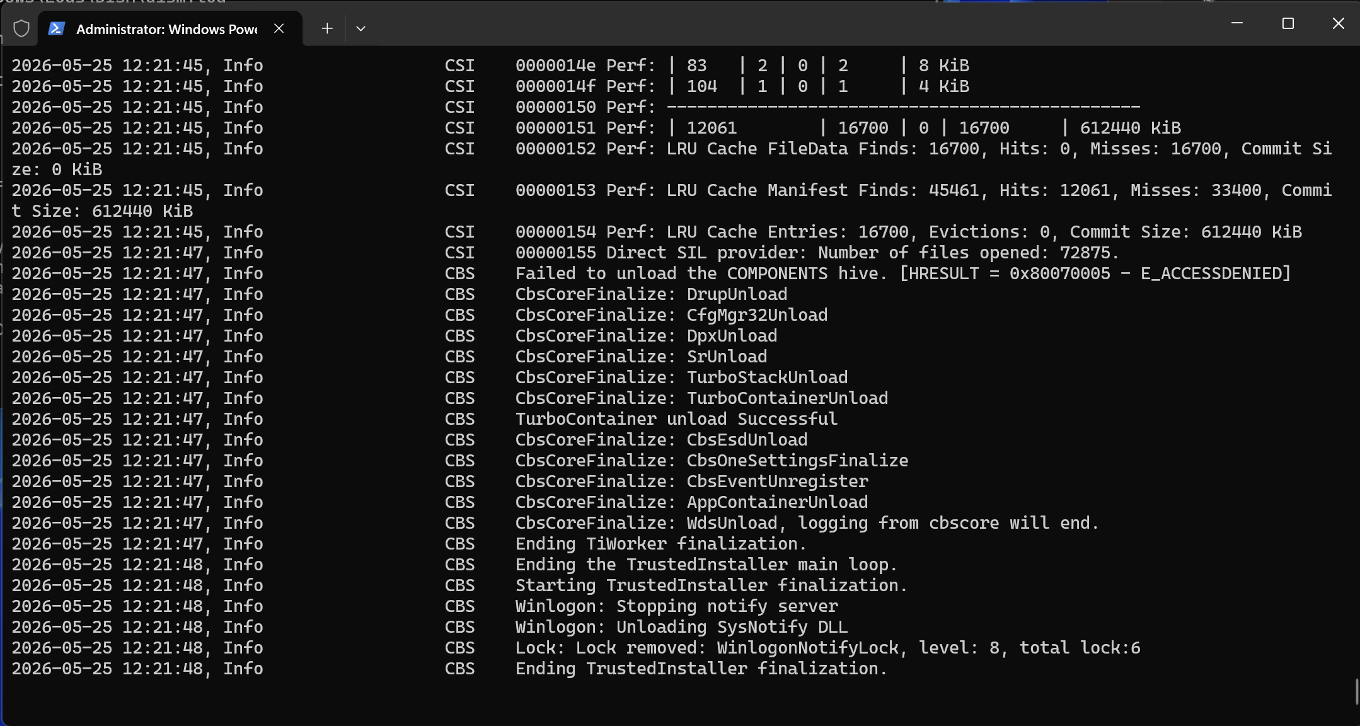
Task: Click 'LRU Cache Manifest Finds: 45461' line
Action: click(672, 200)
